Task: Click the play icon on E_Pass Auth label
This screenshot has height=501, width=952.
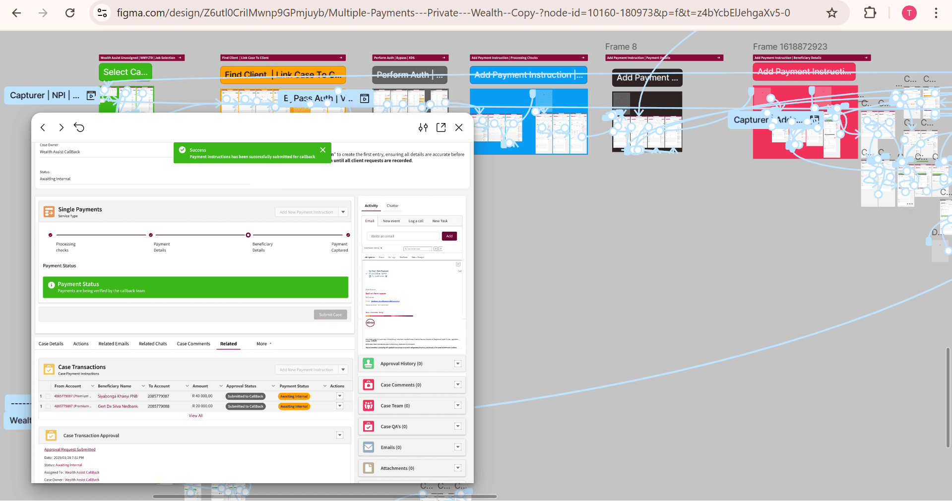Action: pyautogui.click(x=365, y=99)
